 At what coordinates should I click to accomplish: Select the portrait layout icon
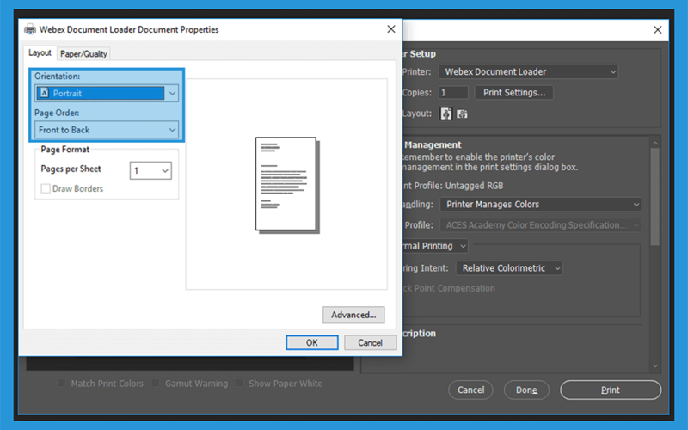pyautogui.click(x=445, y=114)
